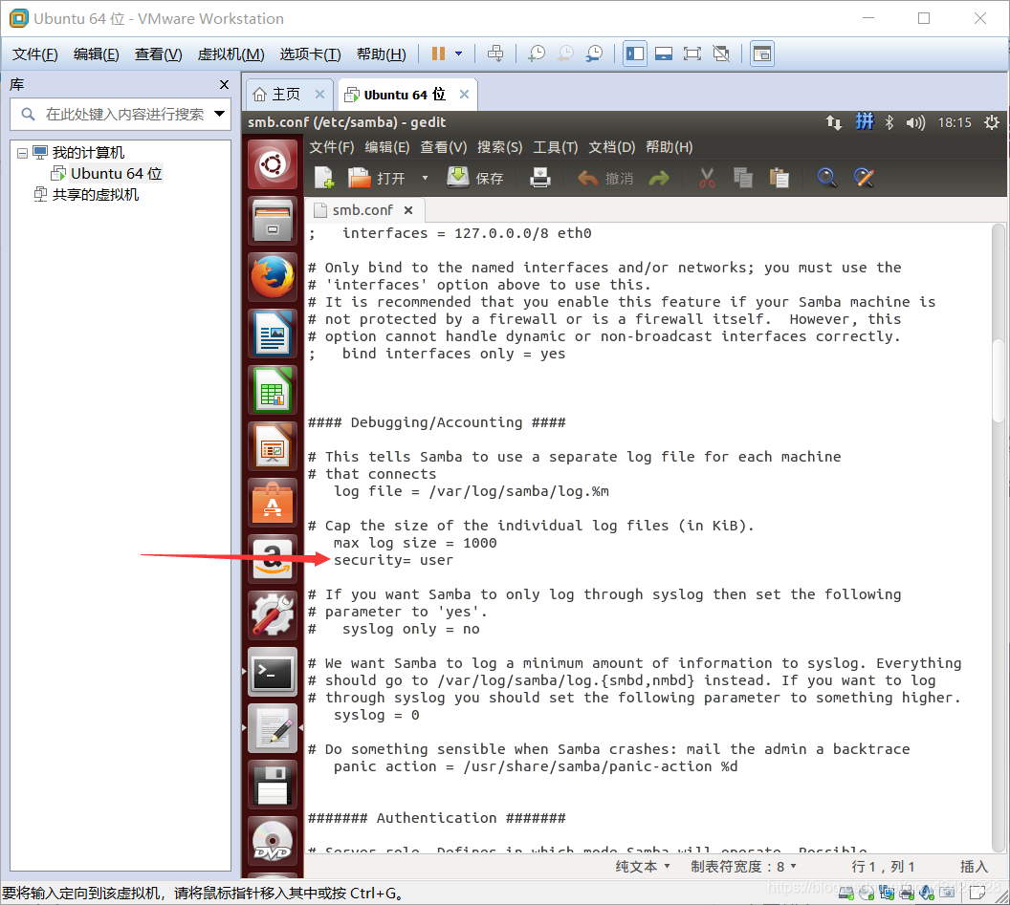Open the Ubuntu system gear menu
Viewport: 1010px width, 905px height.
pos(991,122)
